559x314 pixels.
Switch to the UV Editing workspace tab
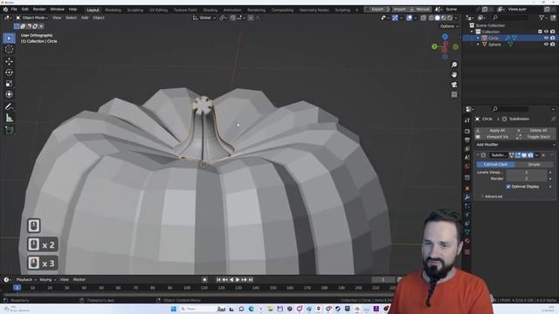[158, 10]
